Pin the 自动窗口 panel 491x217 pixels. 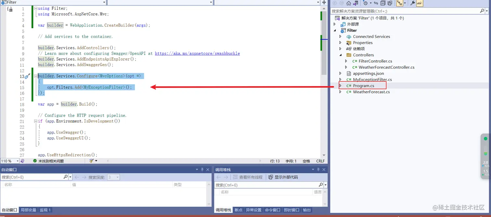point(202,169)
